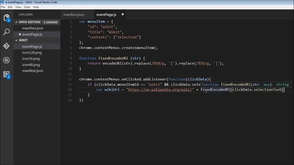Open manifest.json in WIKIT folder
This screenshot has height=165, width=294.
(x=33, y=71)
